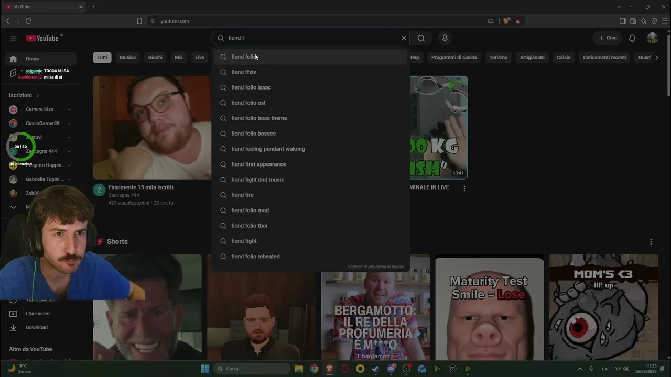Select the Caricamenti recenti chip
Screen dimensions: 671x377
click(x=604, y=57)
